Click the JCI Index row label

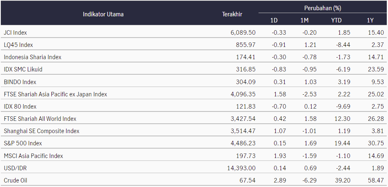pyautogui.click(x=16, y=32)
